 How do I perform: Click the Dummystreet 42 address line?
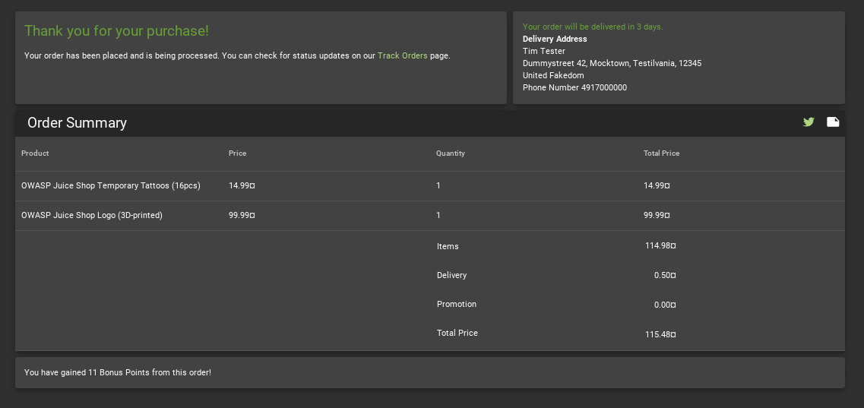tap(612, 63)
